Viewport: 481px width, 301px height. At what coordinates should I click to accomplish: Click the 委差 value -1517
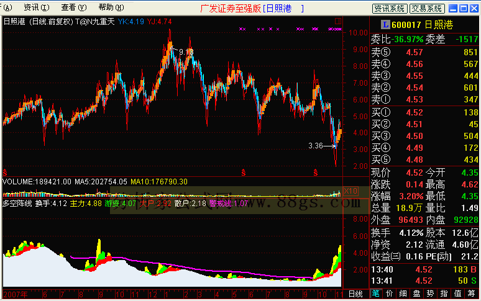coord(467,39)
